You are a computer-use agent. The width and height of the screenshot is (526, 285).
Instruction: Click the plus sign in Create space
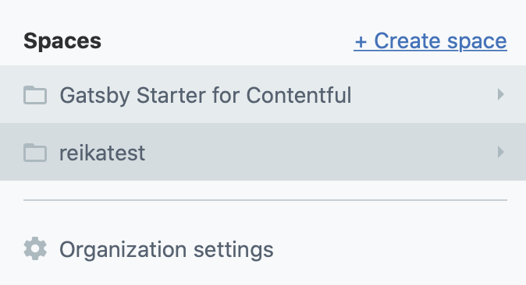[361, 43]
